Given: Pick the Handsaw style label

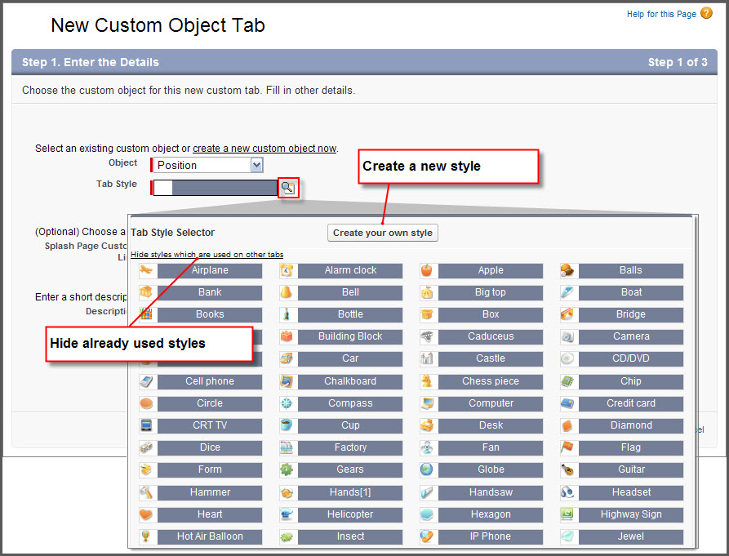Looking at the screenshot, I should 491,492.
